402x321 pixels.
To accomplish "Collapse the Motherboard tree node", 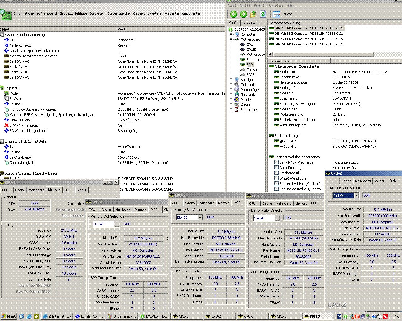I will tap(231, 39).
